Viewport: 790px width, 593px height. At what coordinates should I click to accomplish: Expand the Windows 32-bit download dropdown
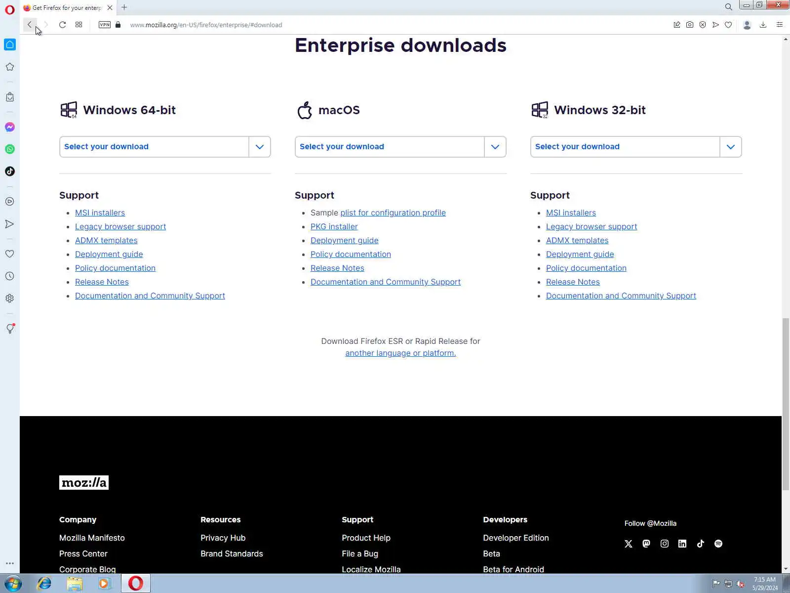point(636,147)
